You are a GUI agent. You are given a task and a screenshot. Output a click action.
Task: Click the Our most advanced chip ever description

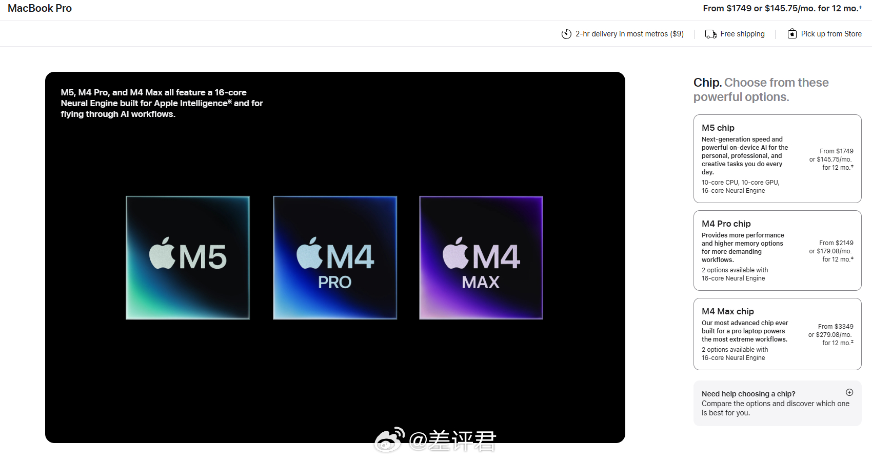(x=745, y=331)
